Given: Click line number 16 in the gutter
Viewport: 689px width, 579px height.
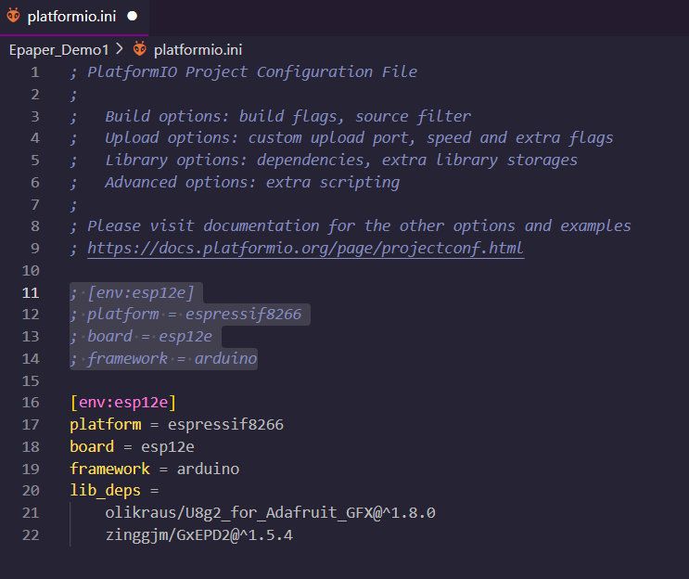Looking at the screenshot, I should pyautogui.click(x=31, y=403).
